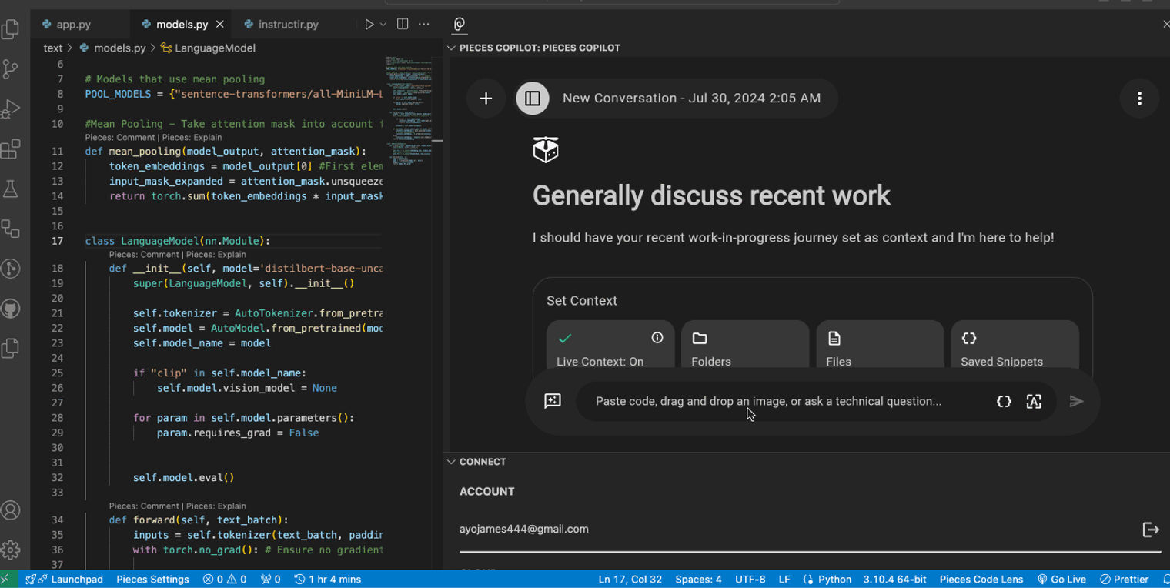Click line 17 class LanguageModel code
The image size is (1170, 588).
pos(178,241)
